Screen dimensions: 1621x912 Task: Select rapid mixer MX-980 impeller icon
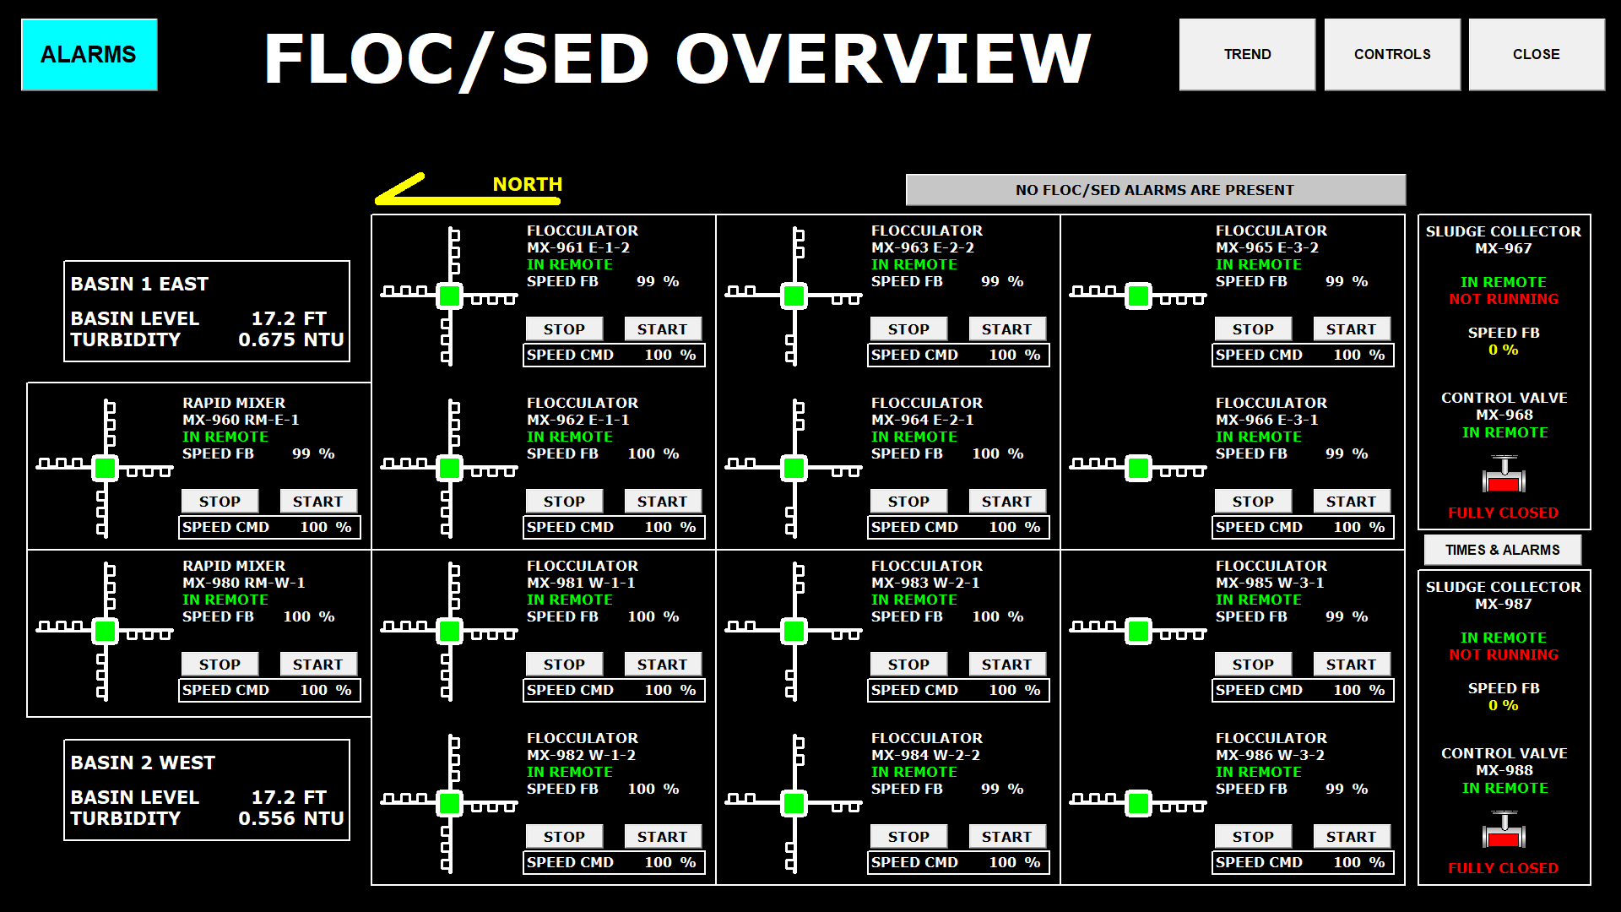(x=105, y=631)
